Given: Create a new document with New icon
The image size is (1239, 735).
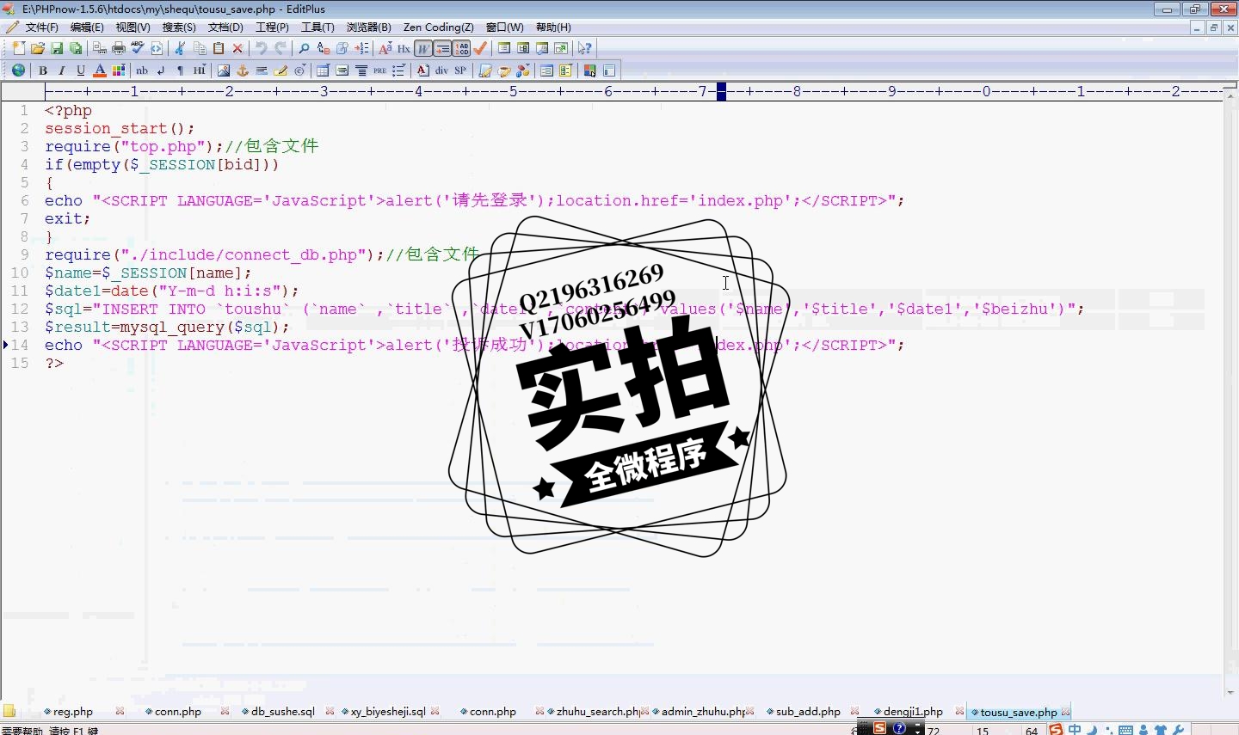Looking at the screenshot, I should tap(18, 48).
